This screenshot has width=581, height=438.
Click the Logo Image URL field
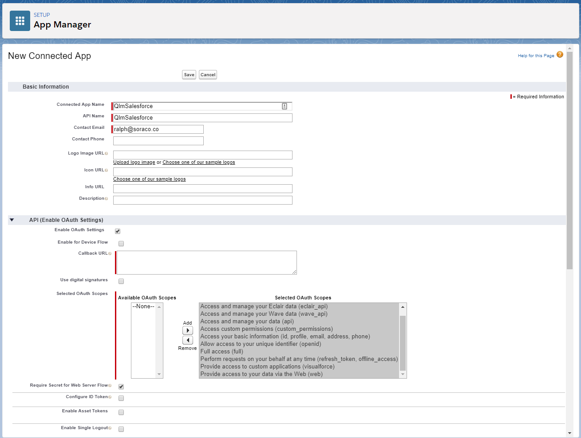[x=202, y=155]
